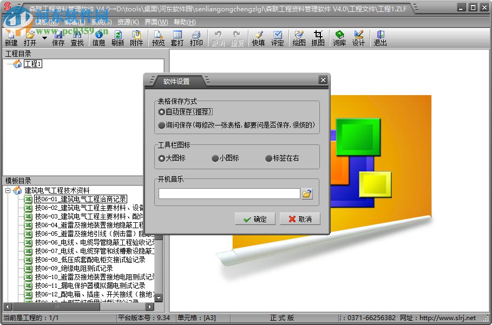Use the 查找 (Find) icon
This screenshot has height=325, width=492.
[x=77, y=37]
